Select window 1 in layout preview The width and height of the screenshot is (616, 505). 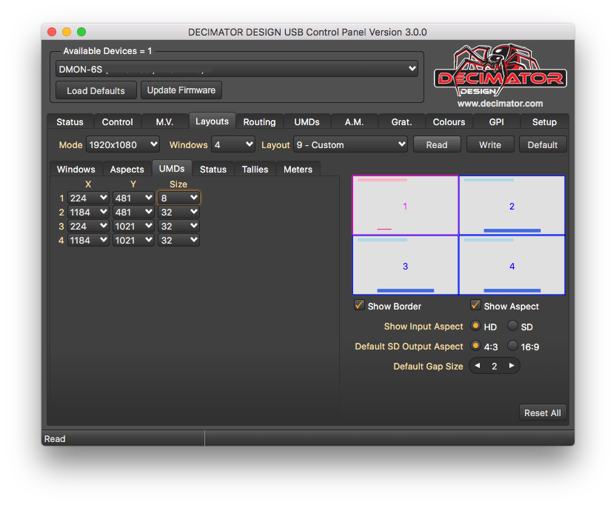tap(406, 205)
